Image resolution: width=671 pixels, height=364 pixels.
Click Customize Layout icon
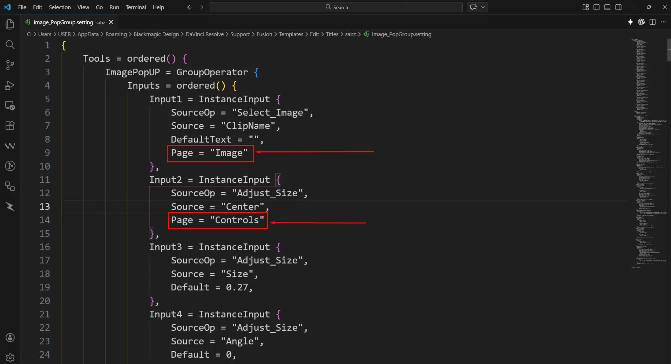pos(585,7)
